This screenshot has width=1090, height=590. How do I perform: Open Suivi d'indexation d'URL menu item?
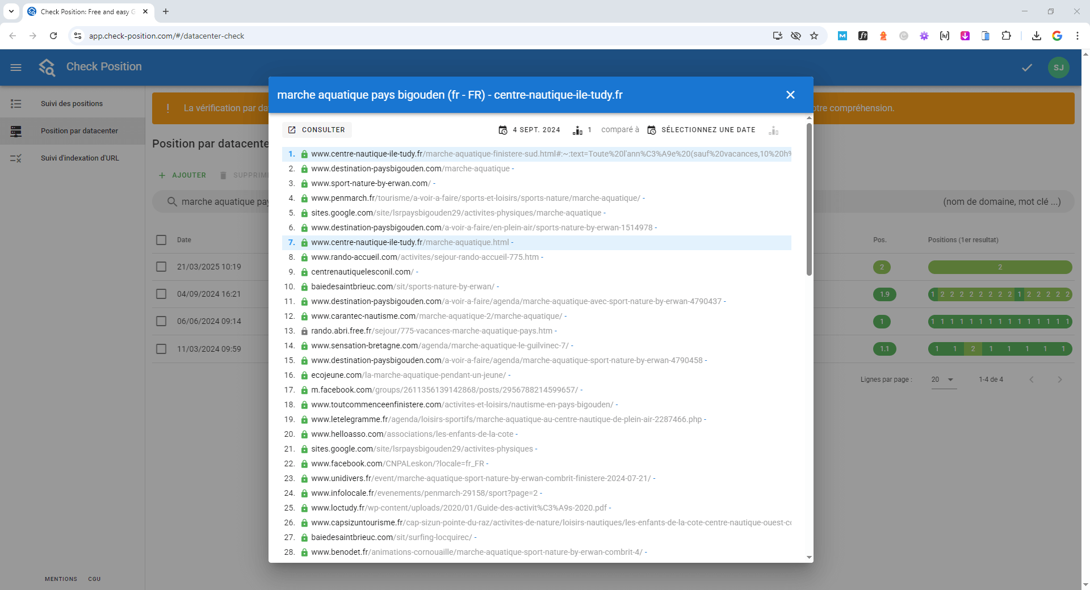pyautogui.click(x=79, y=158)
